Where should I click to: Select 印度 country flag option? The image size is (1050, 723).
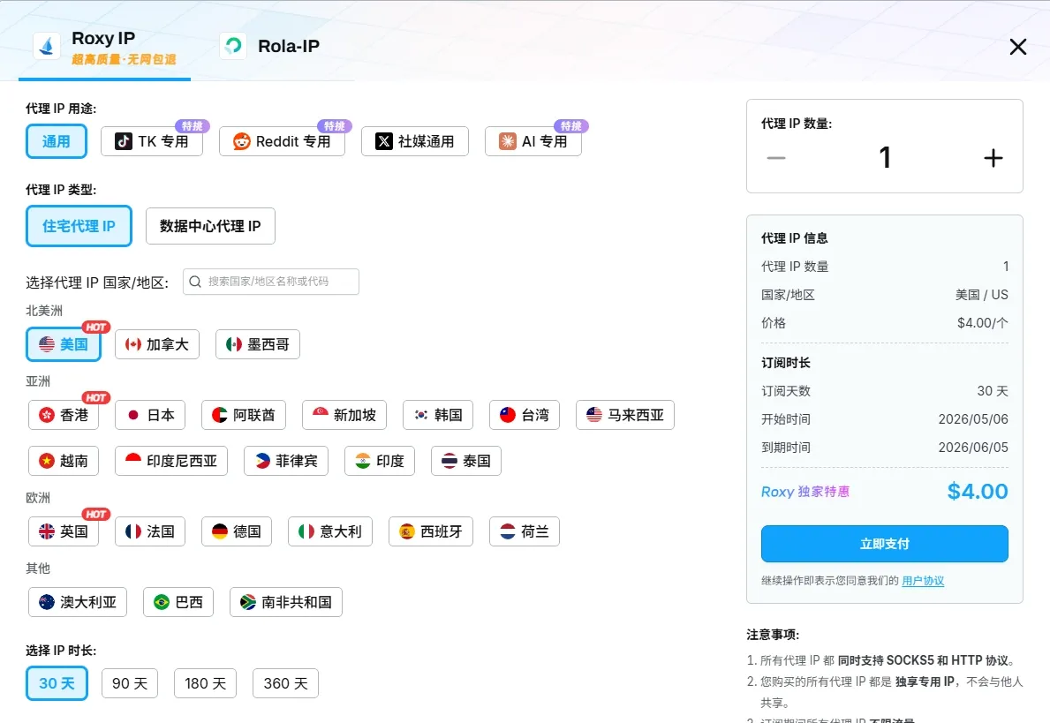pos(380,461)
